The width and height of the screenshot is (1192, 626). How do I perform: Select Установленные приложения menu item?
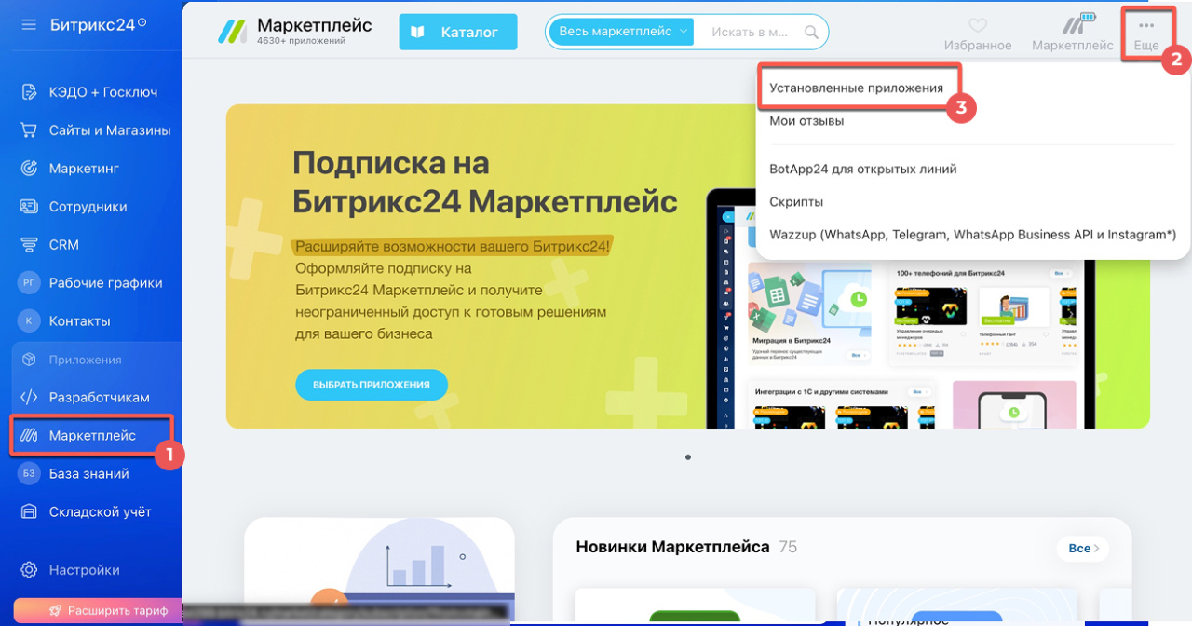click(856, 88)
